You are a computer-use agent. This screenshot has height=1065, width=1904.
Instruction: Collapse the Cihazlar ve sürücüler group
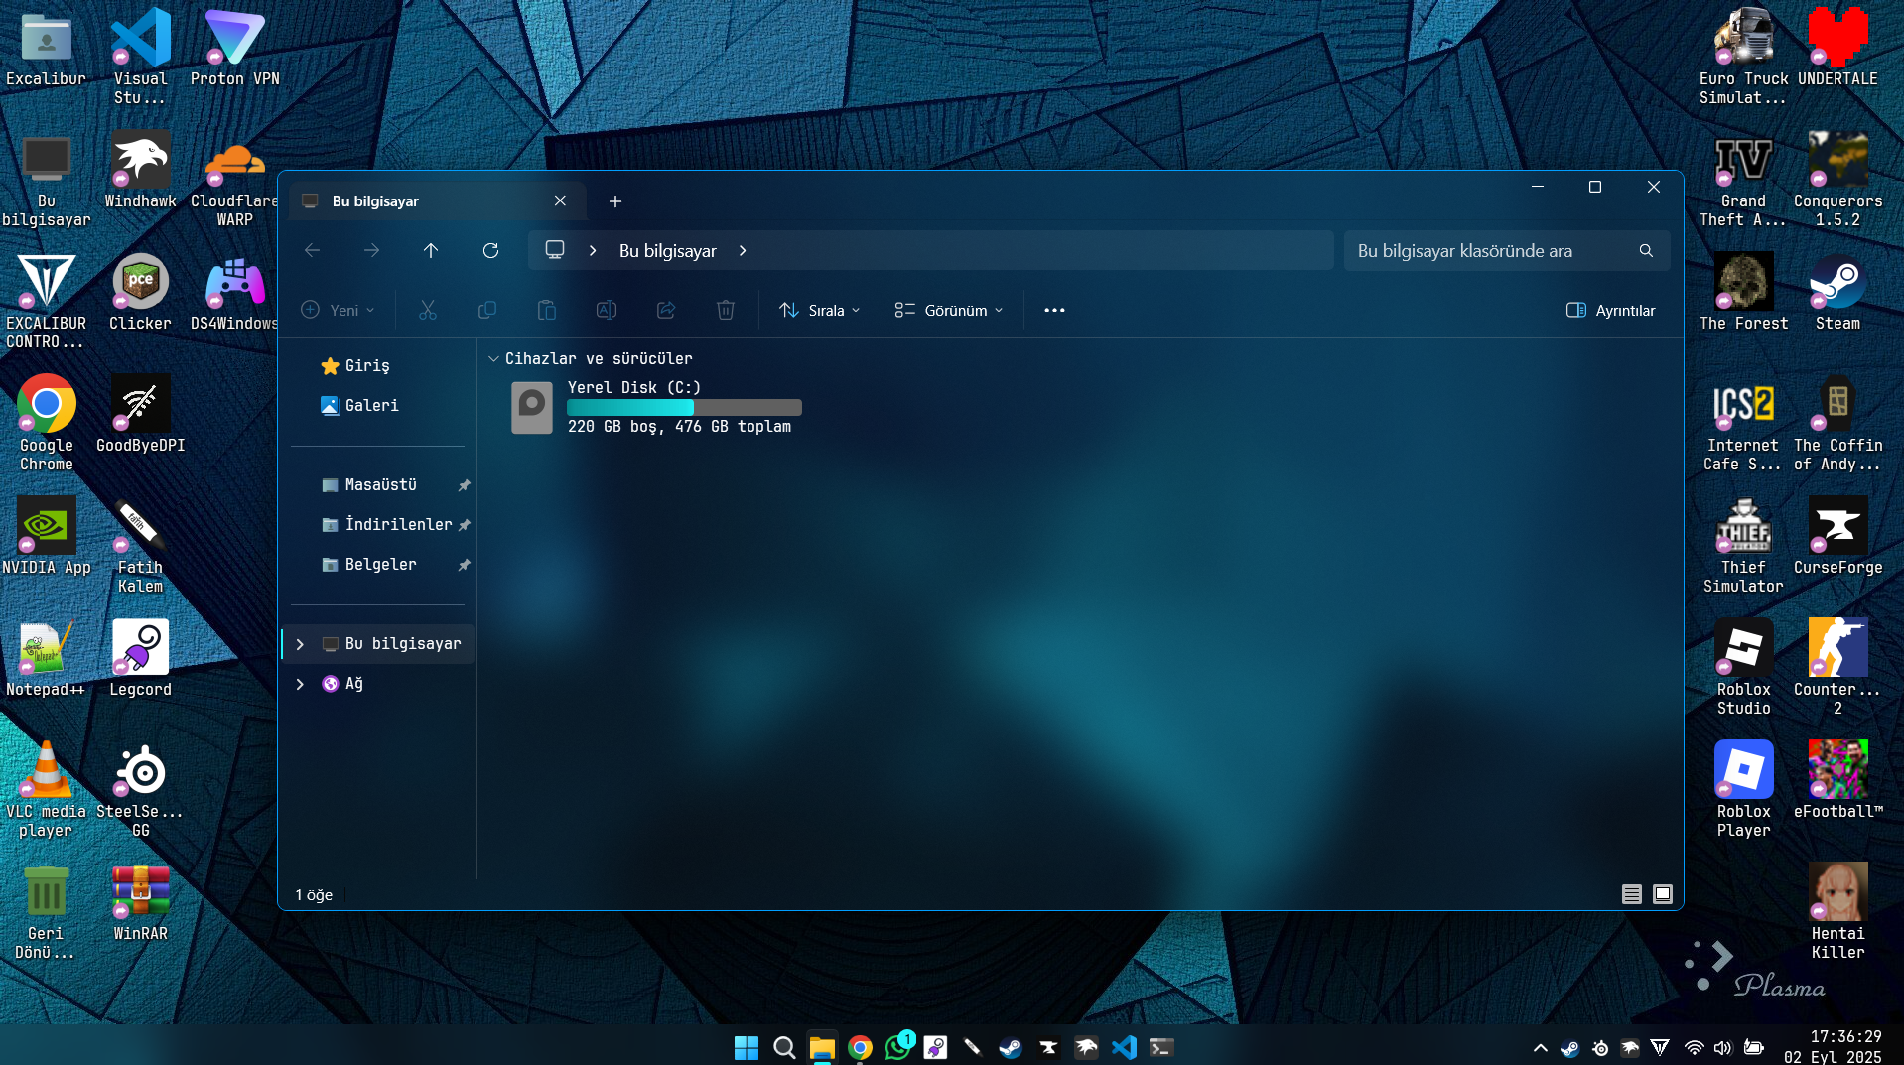[x=493, y=358]
